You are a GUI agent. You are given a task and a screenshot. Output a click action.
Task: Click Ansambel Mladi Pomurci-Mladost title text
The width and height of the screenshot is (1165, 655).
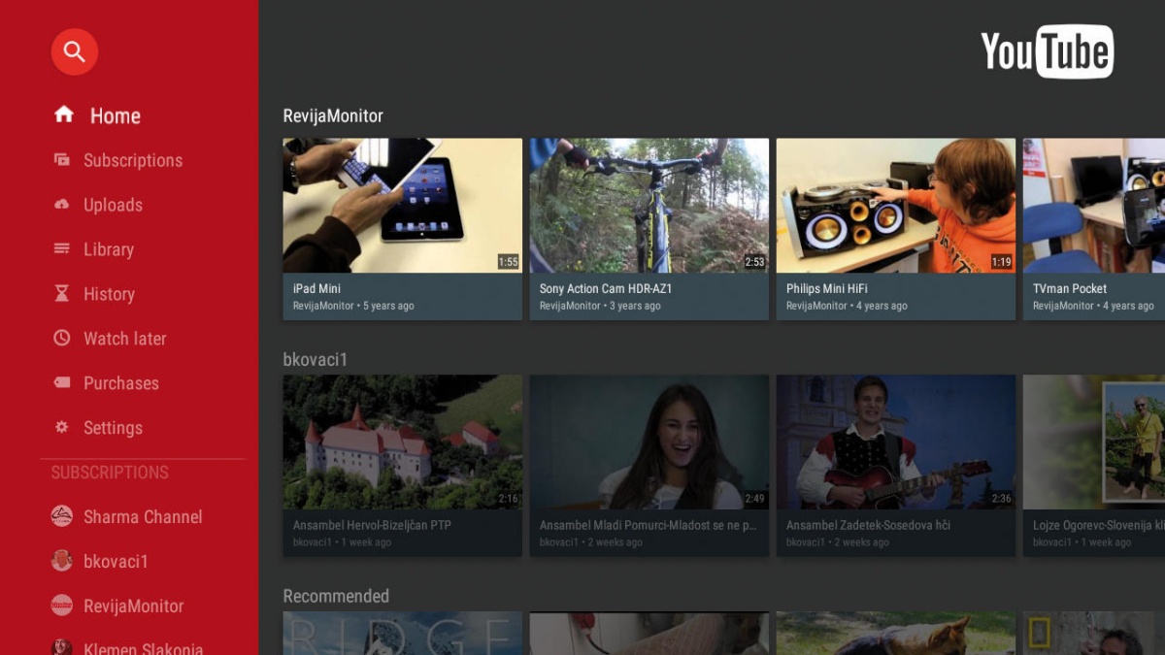point(647,525)
